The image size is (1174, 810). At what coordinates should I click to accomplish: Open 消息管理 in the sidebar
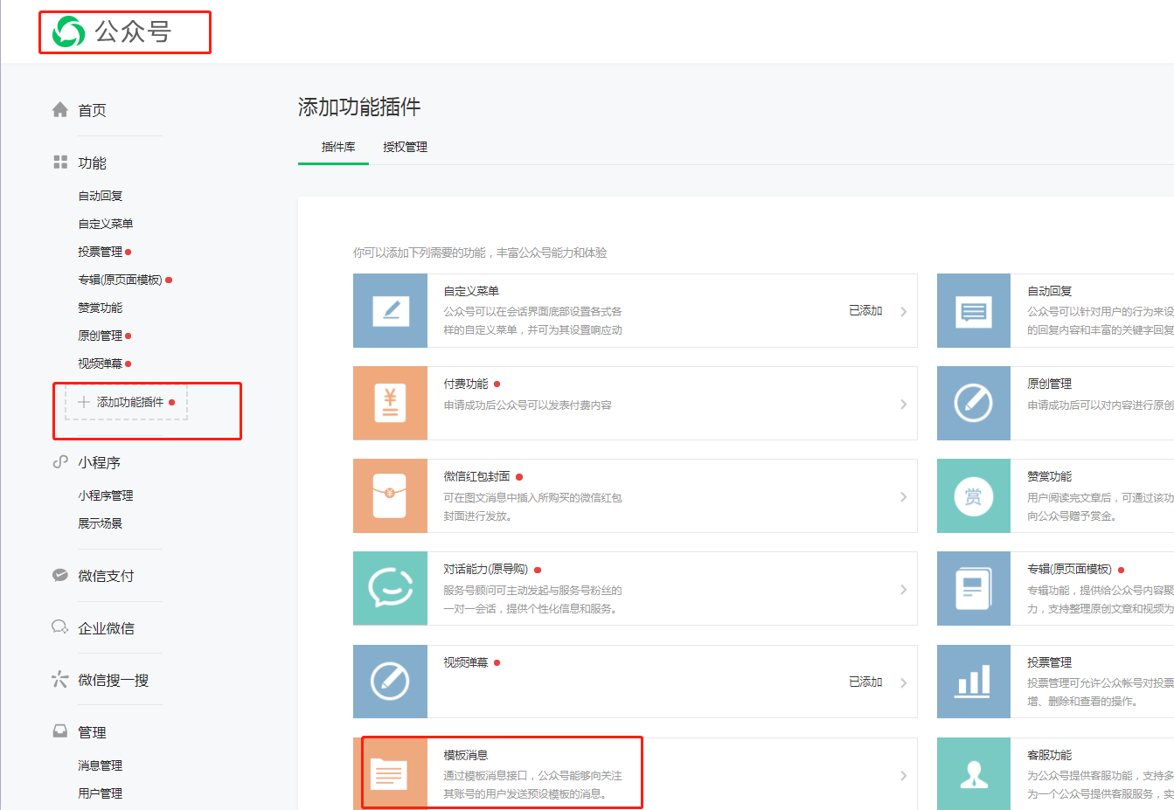101,765
